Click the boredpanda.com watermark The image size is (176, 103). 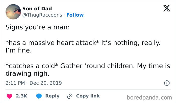point(149,97)
